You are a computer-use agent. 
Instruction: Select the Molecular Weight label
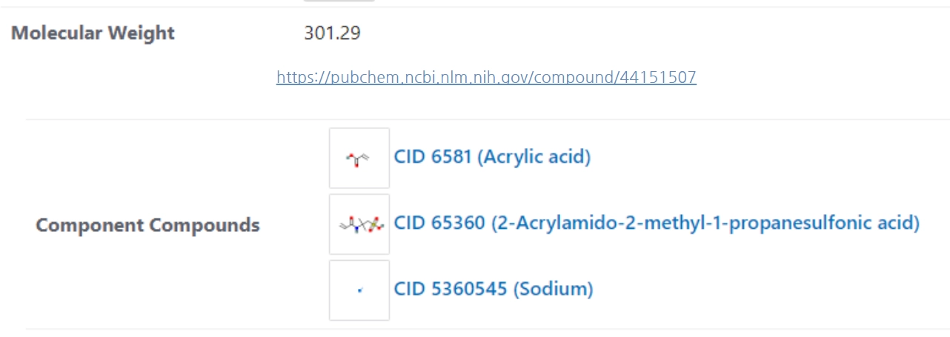click(x=93, y=33)
